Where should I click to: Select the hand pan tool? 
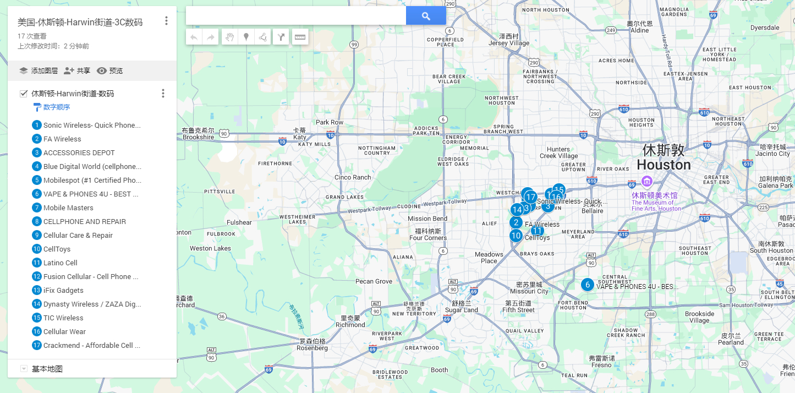230,37
